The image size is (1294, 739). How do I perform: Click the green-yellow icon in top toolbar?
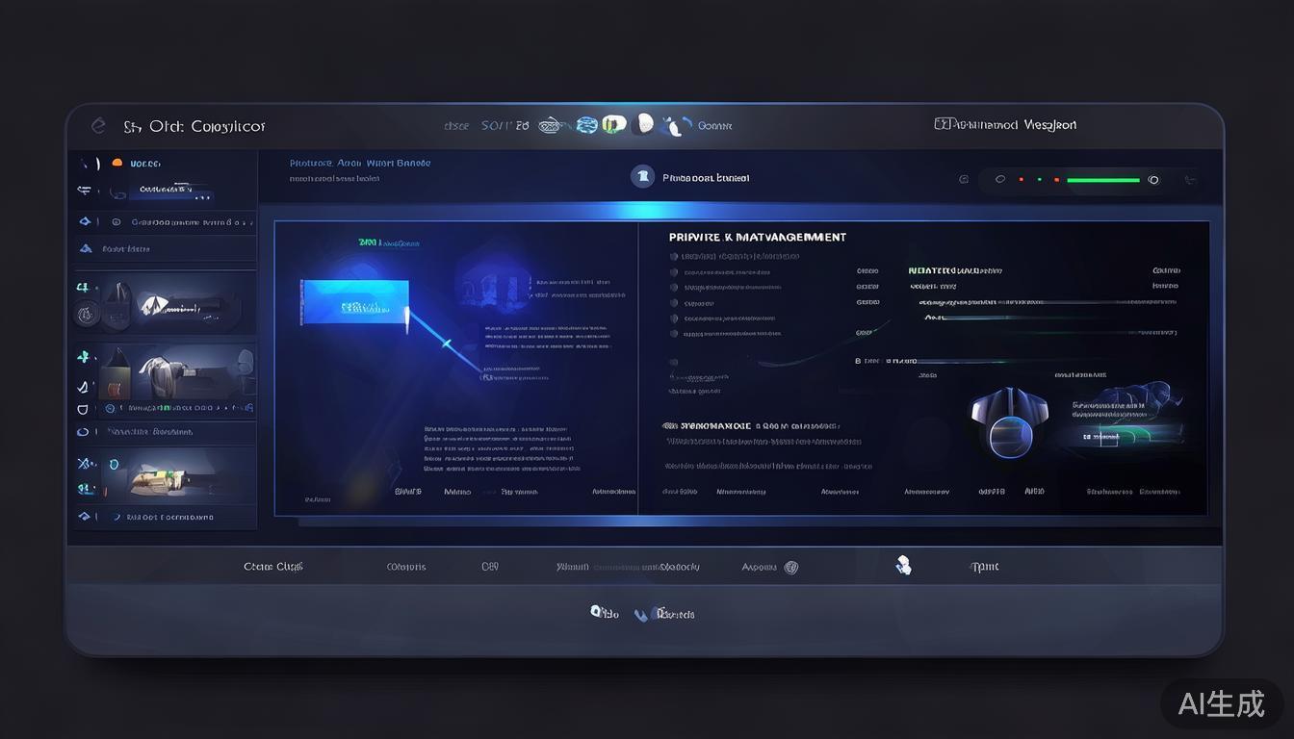pyautogui.click(x=613, y=124)
